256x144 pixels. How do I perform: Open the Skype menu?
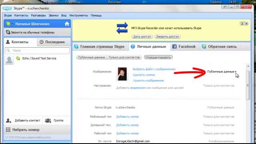pyautogui.click(x=8, y=15)
